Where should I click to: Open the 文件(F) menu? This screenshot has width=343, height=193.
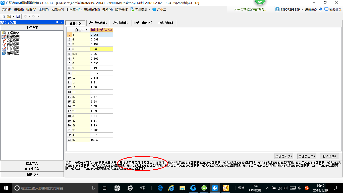point(7,9)
